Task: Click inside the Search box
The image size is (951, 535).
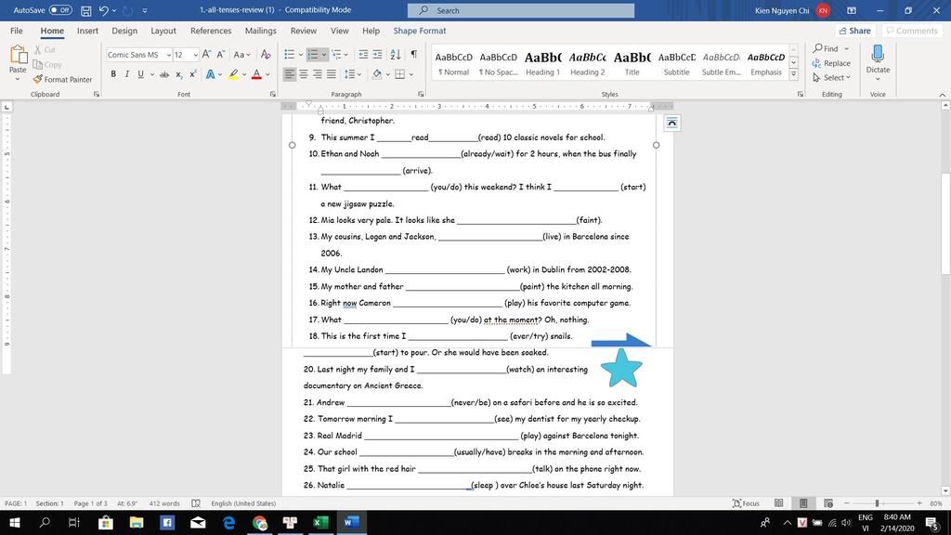Action: [521, 10]
